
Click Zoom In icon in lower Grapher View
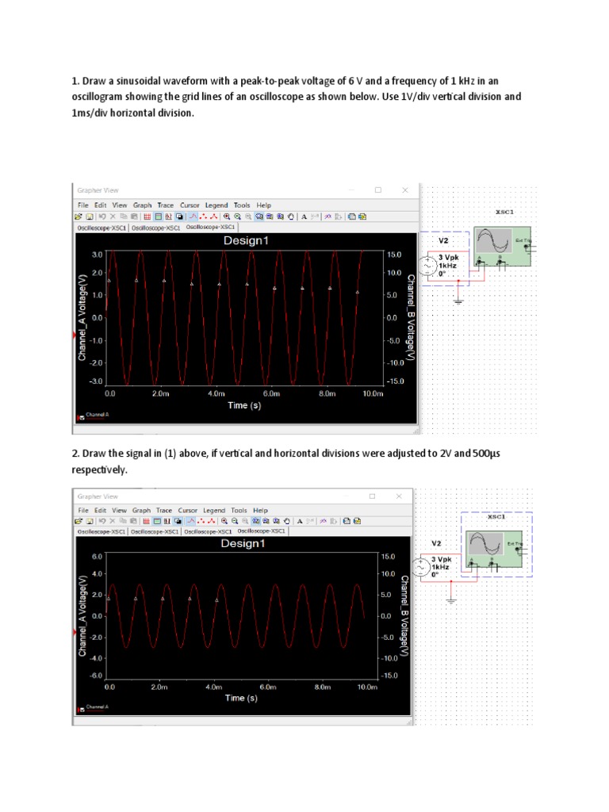224,521
